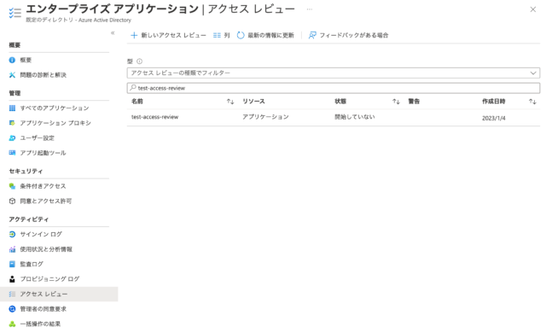Click the page header checklist icon
Viewport: 546px width, 333px height.
pyautogui.click(x=15, y=13)
